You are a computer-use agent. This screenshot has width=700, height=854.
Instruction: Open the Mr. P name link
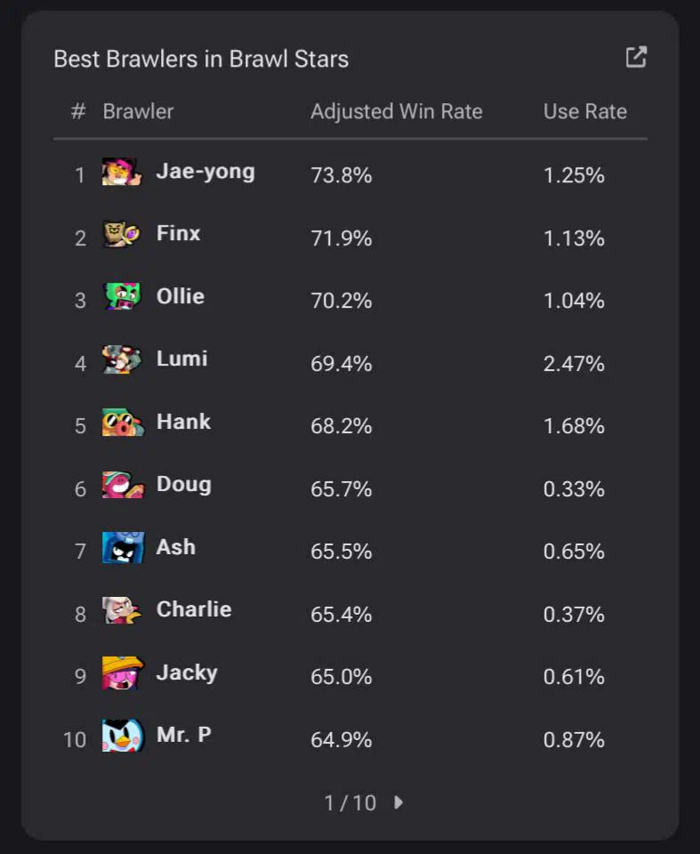pyautogui.click(x=183, y=735)
